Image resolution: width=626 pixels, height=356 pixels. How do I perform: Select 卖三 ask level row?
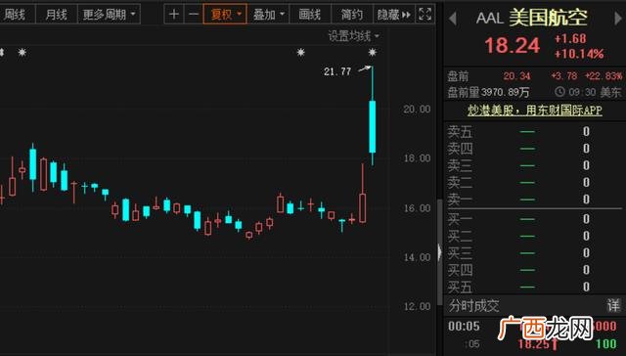click(535, 165)
